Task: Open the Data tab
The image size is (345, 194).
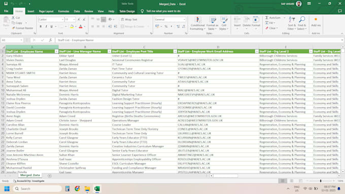Action: point(77,11)
